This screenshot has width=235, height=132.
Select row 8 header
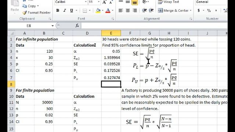(11, 84)
